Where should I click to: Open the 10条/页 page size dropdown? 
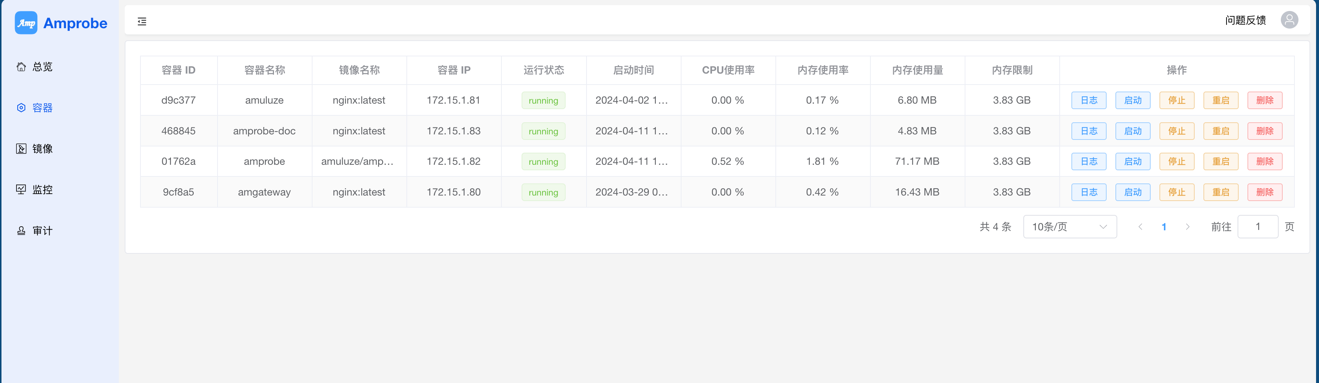1069,227
